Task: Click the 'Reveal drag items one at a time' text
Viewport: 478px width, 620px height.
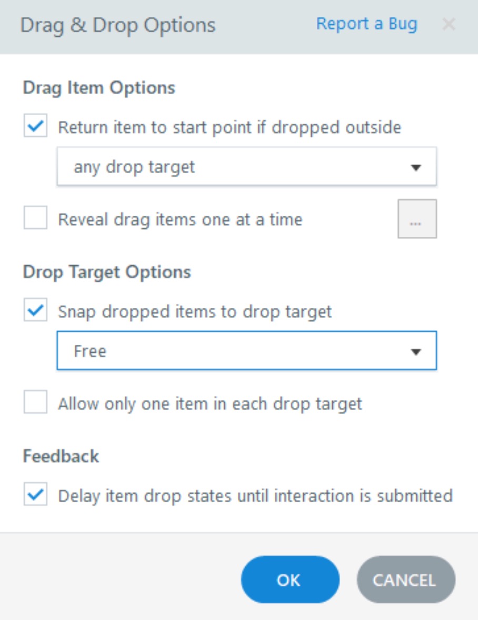Action: pyautogui.click(x=180, y=219)
